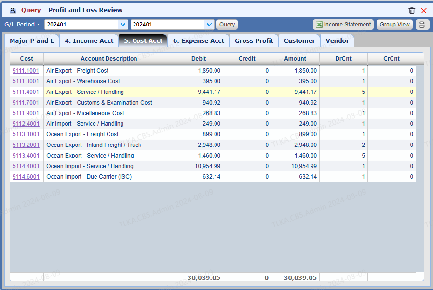Open account link 5114.4001
433x290 pixels.
[26, 166]
